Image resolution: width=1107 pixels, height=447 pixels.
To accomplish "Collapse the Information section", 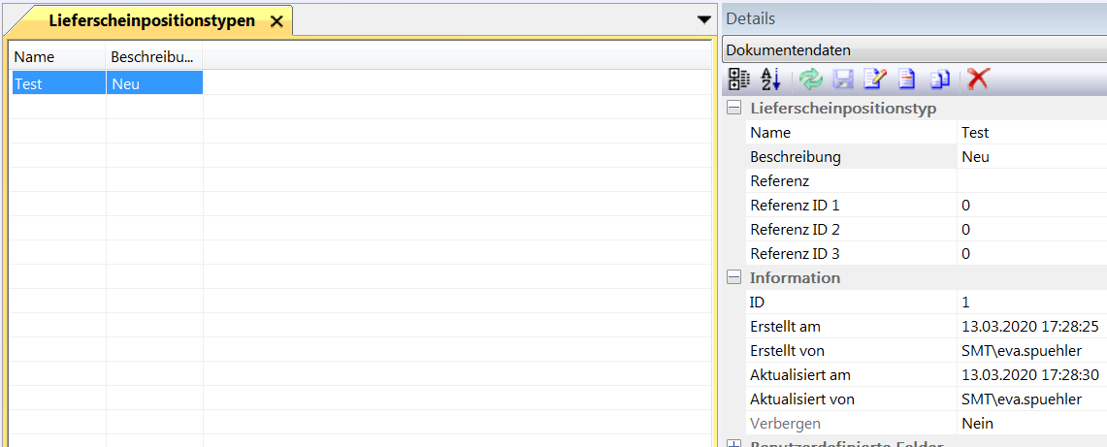I will pyautogui.click(x=734, y=278).
